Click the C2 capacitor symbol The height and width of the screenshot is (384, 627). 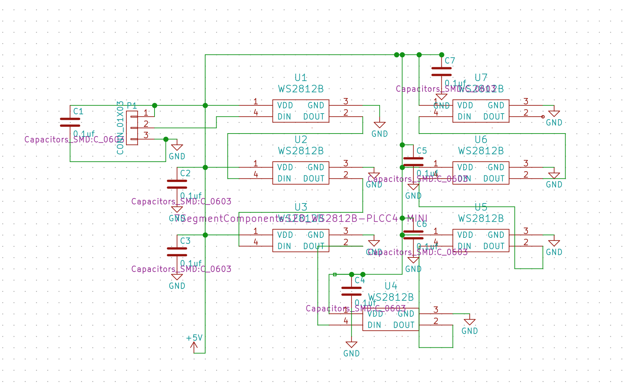(x=177, y=184)
